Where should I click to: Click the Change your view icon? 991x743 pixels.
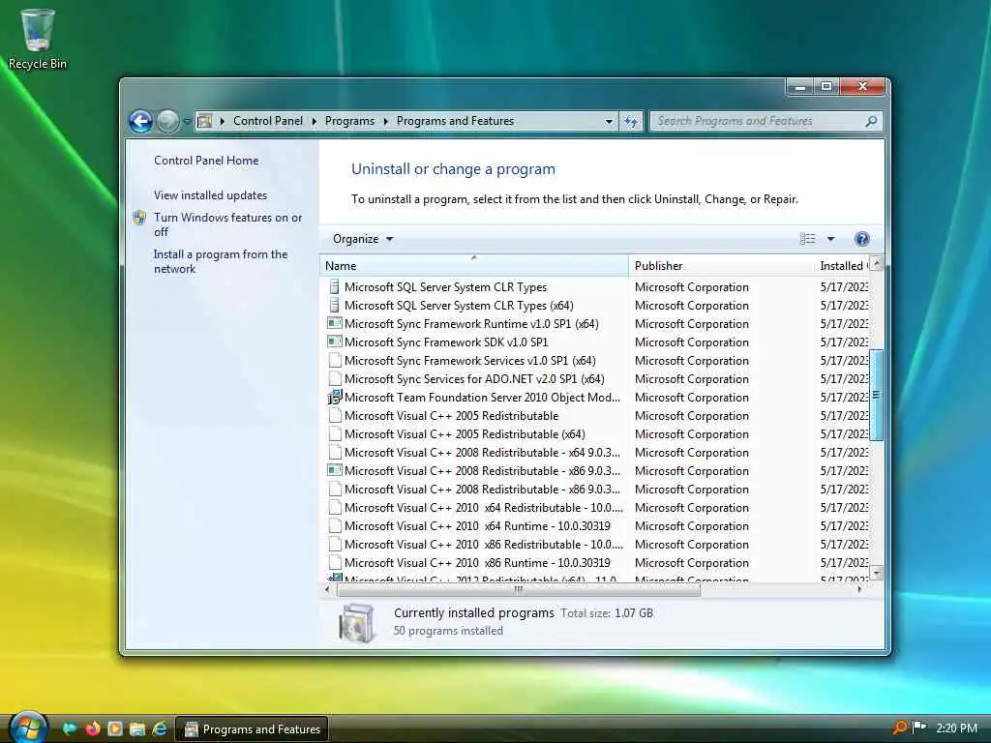point(807,239)
